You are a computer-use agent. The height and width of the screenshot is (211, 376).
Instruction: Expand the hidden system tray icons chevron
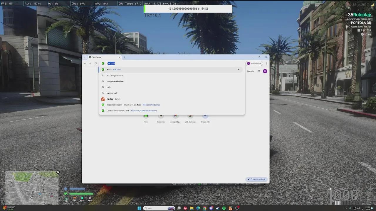tap(346, 208)
